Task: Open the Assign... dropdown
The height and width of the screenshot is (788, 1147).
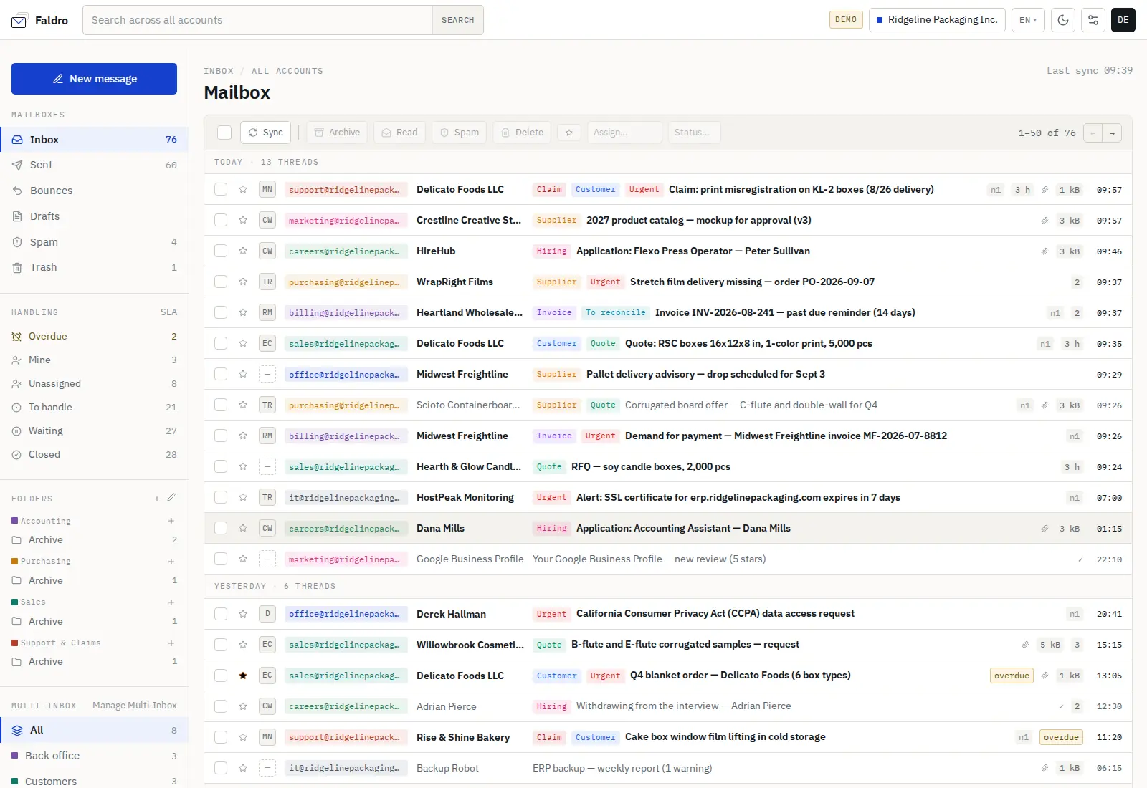Action: (624, 133)
